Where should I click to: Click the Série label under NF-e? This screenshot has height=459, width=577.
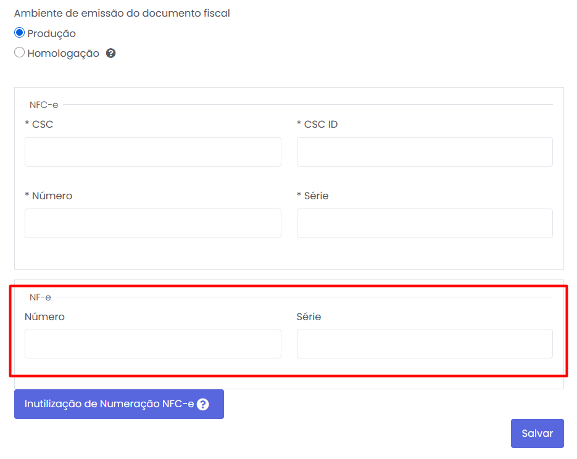tap(309, 317)
